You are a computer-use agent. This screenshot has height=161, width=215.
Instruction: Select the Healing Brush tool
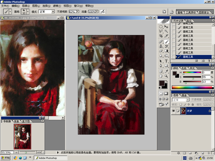(x=161, y=42)
